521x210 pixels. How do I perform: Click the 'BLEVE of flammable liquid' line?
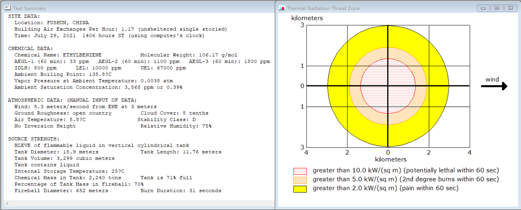(102, 145)
